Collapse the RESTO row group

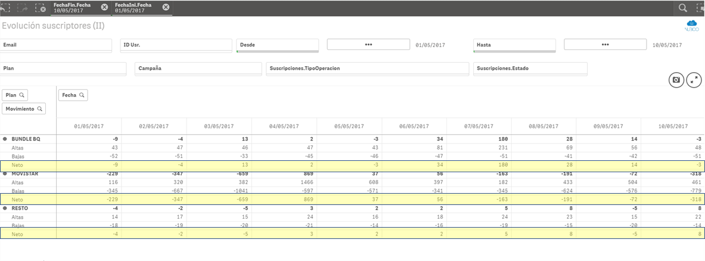pyautogui.click(x=5, y=209)
